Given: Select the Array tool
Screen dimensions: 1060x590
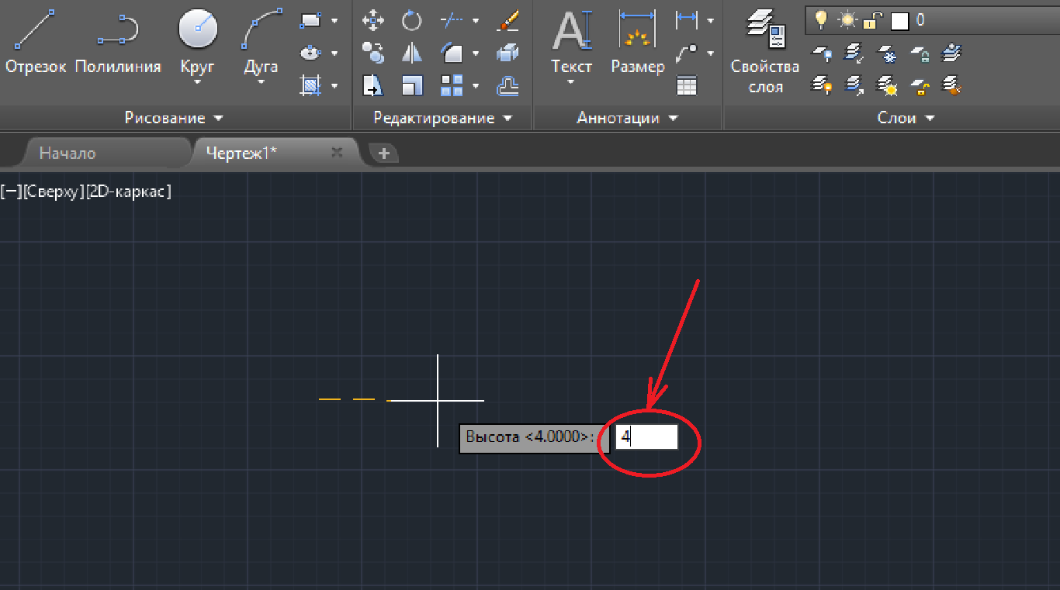Looking at the screenshot, I should 451,85.
